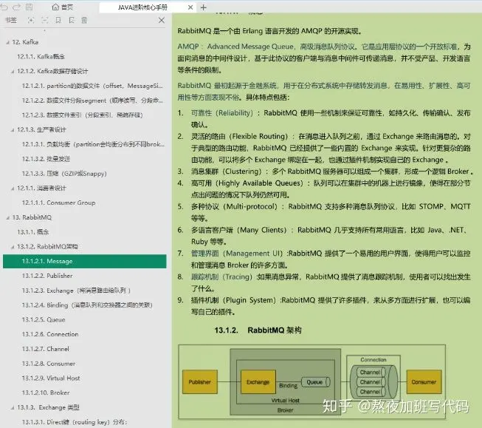
Task: Switch to the JAVA进阶核心手册 tab
Action: (142, 7)
